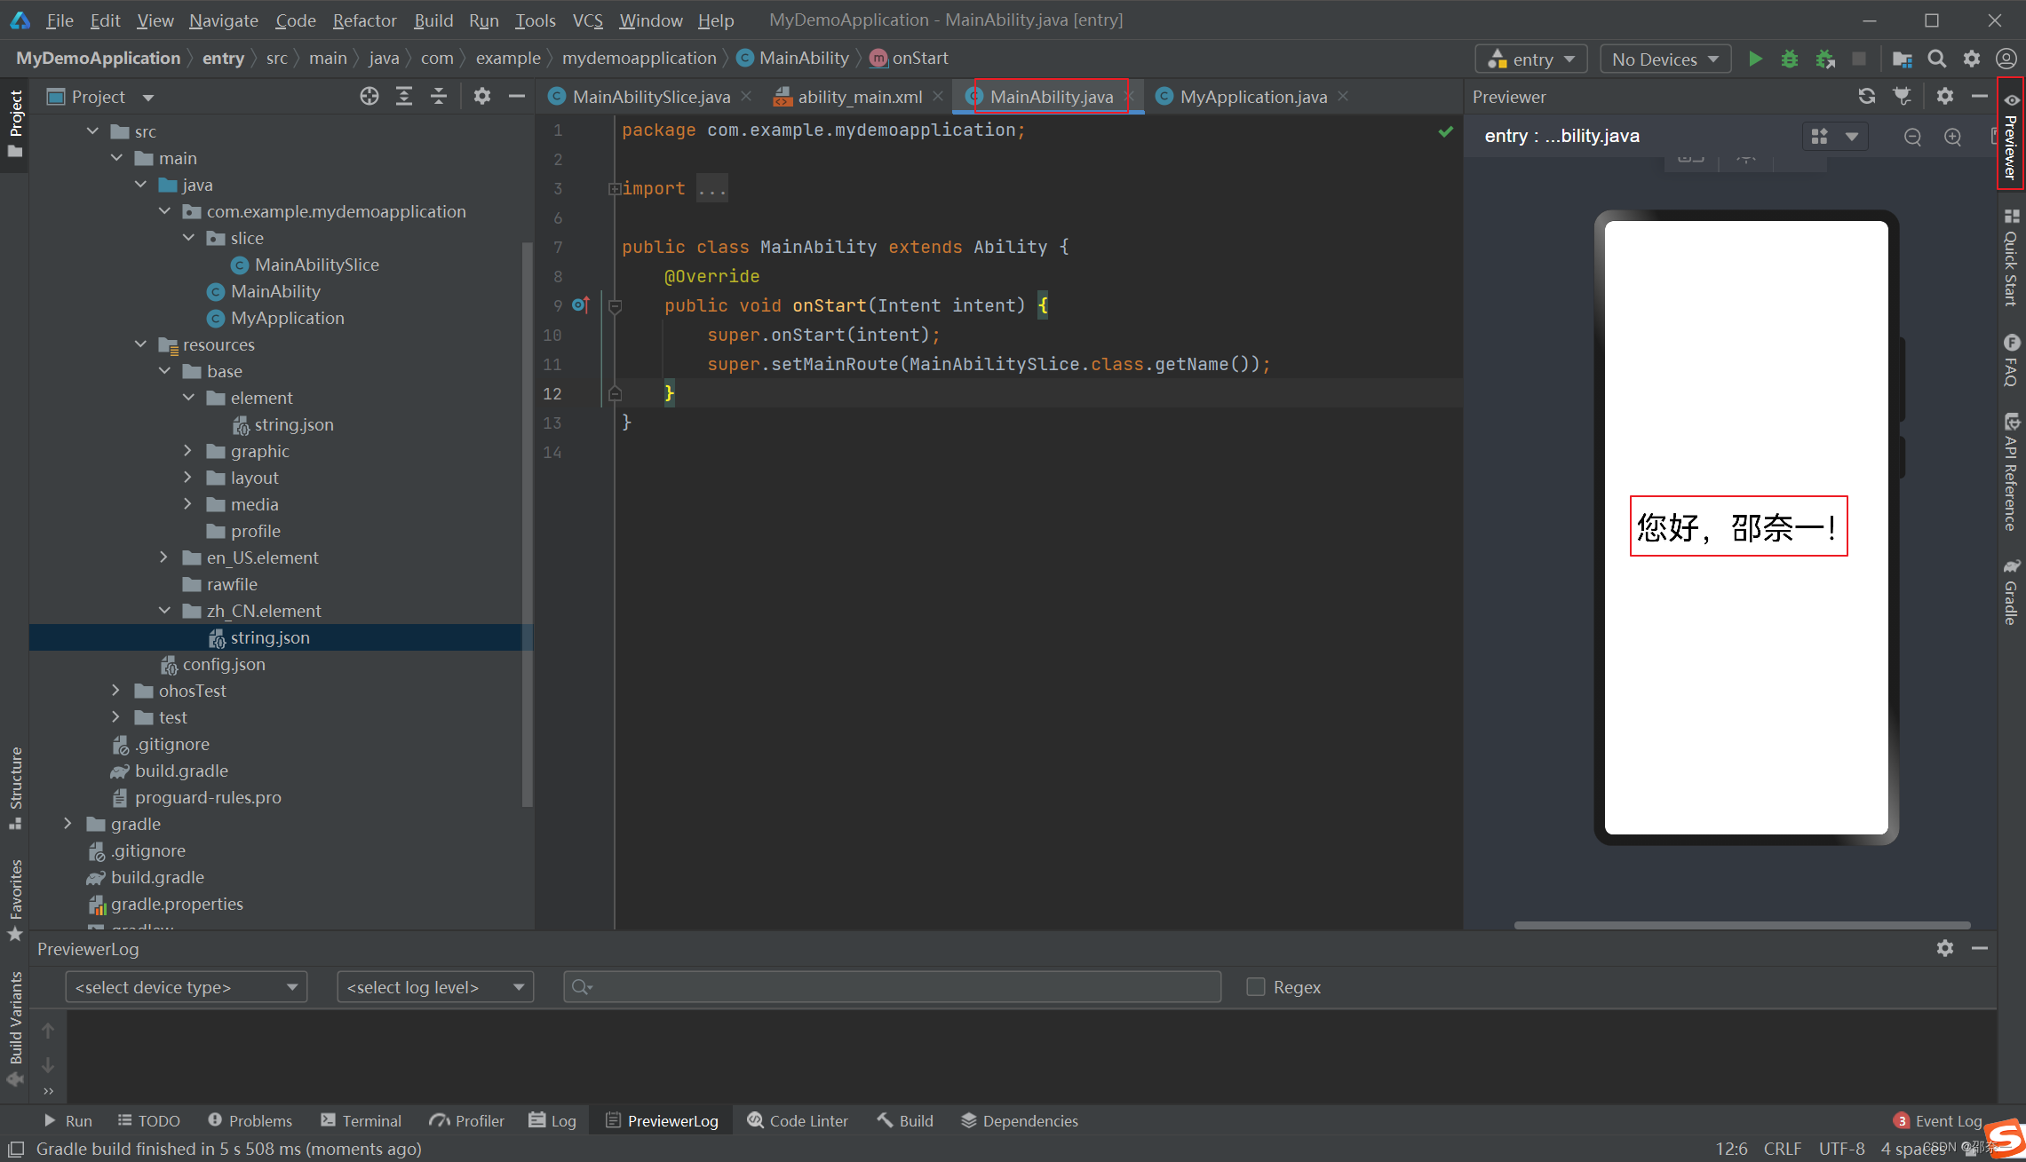The image size is (2026, 1162).
Task: Select No Devices dropdown in toolbar
Action: (1664, 57)
